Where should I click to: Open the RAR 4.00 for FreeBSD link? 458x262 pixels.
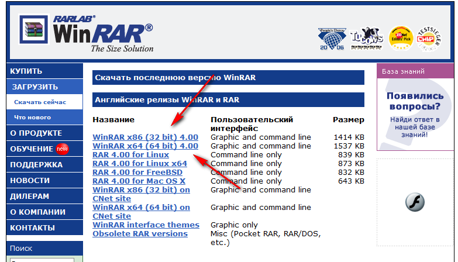(137, 173)
